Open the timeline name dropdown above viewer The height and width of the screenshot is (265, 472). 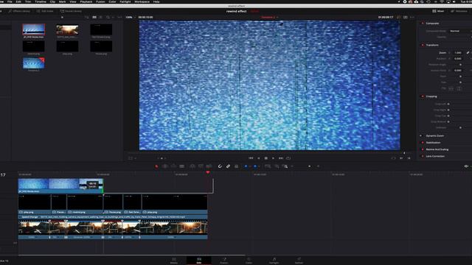click(x=269, y=18)
